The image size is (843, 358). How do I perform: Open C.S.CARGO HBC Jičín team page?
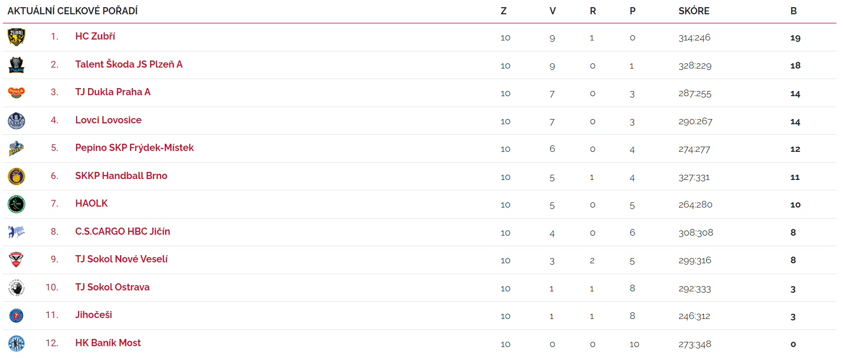[x=123, y=231]
